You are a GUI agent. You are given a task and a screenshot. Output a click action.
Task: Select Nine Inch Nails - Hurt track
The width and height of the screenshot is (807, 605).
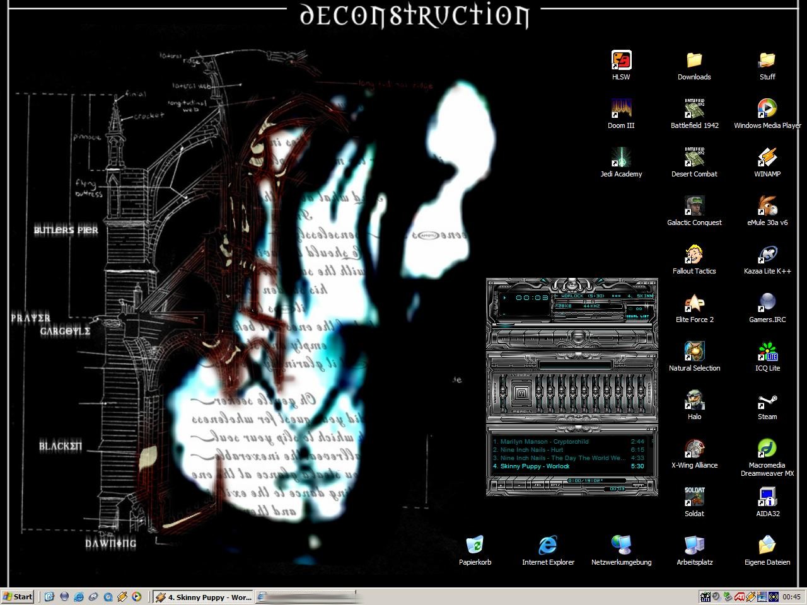(569, 450)
